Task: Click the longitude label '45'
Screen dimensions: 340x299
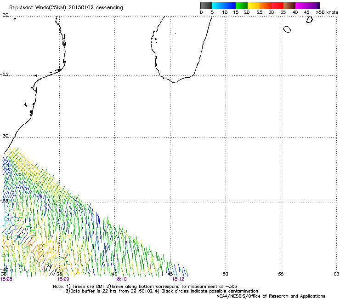Action: (x=170, y=274)
